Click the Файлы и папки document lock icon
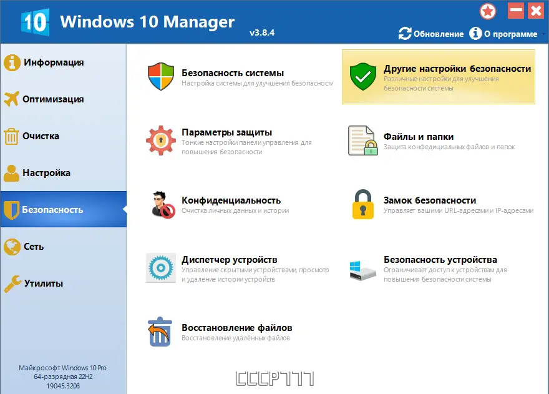The height and width of the screenshot is (394, 549). point(362,140)
